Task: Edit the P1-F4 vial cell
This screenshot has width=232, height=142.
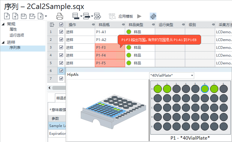Action: [x=110, y=55]
